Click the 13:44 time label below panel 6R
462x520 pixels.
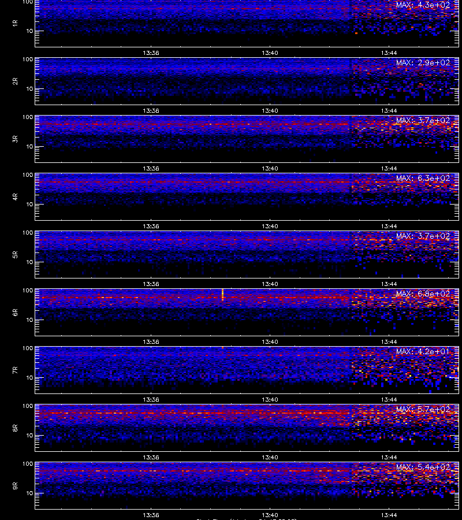[x=389, y=341]
